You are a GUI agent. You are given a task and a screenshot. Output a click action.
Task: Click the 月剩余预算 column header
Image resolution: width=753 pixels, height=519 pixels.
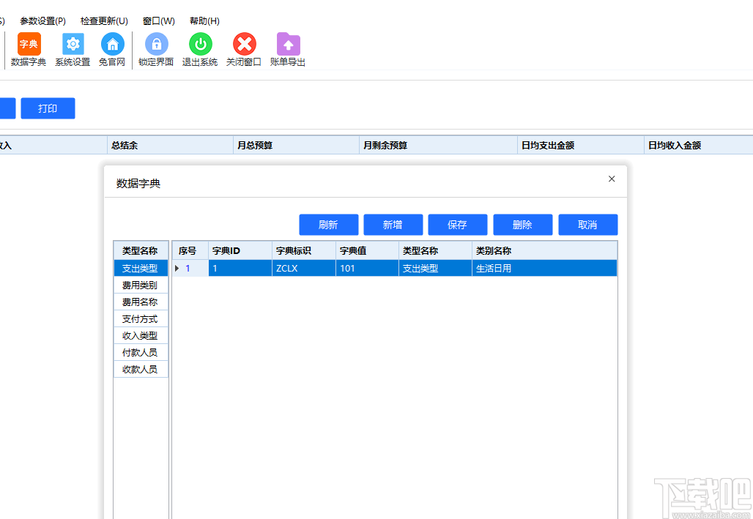(439, 145)
